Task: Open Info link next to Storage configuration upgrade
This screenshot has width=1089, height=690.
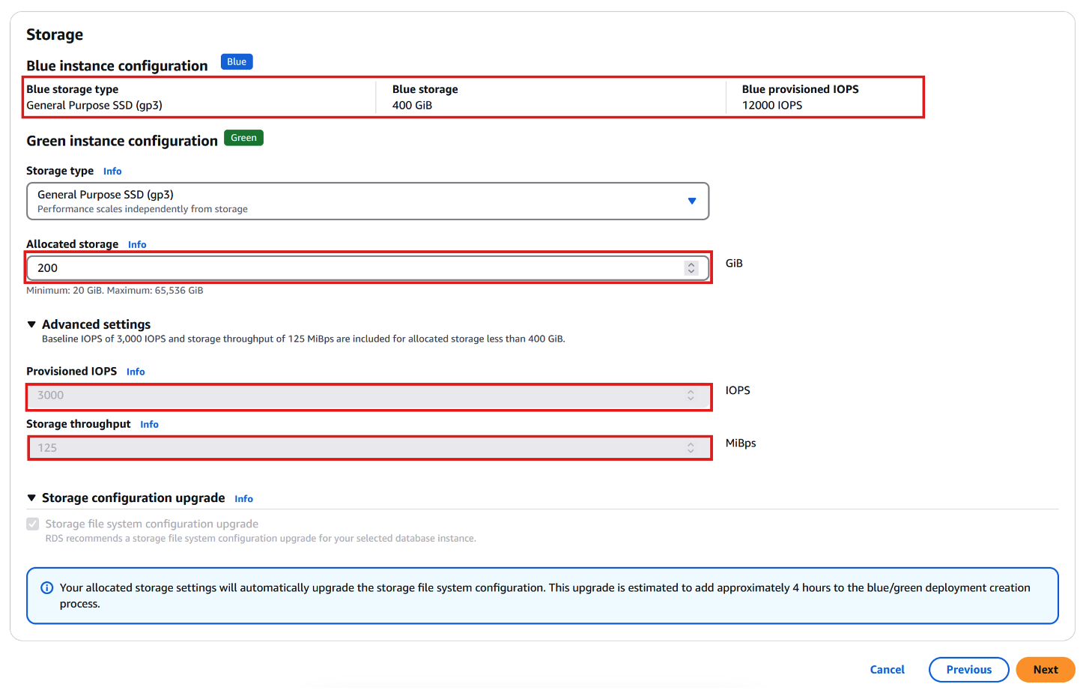Action: pyautogui.click(x=243, y=499)
